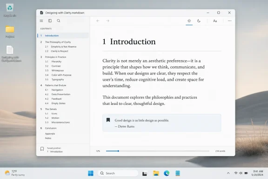This screenshot has width=268, height=179.
Task: Open the yellow folder on the desktop
Action: (x=10, y=31)
